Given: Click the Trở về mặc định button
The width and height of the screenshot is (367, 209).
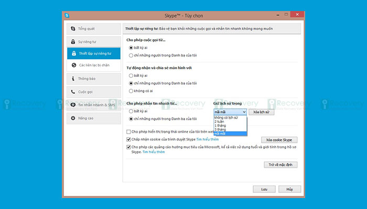Looking at the screenshot, I should (280, 165).
